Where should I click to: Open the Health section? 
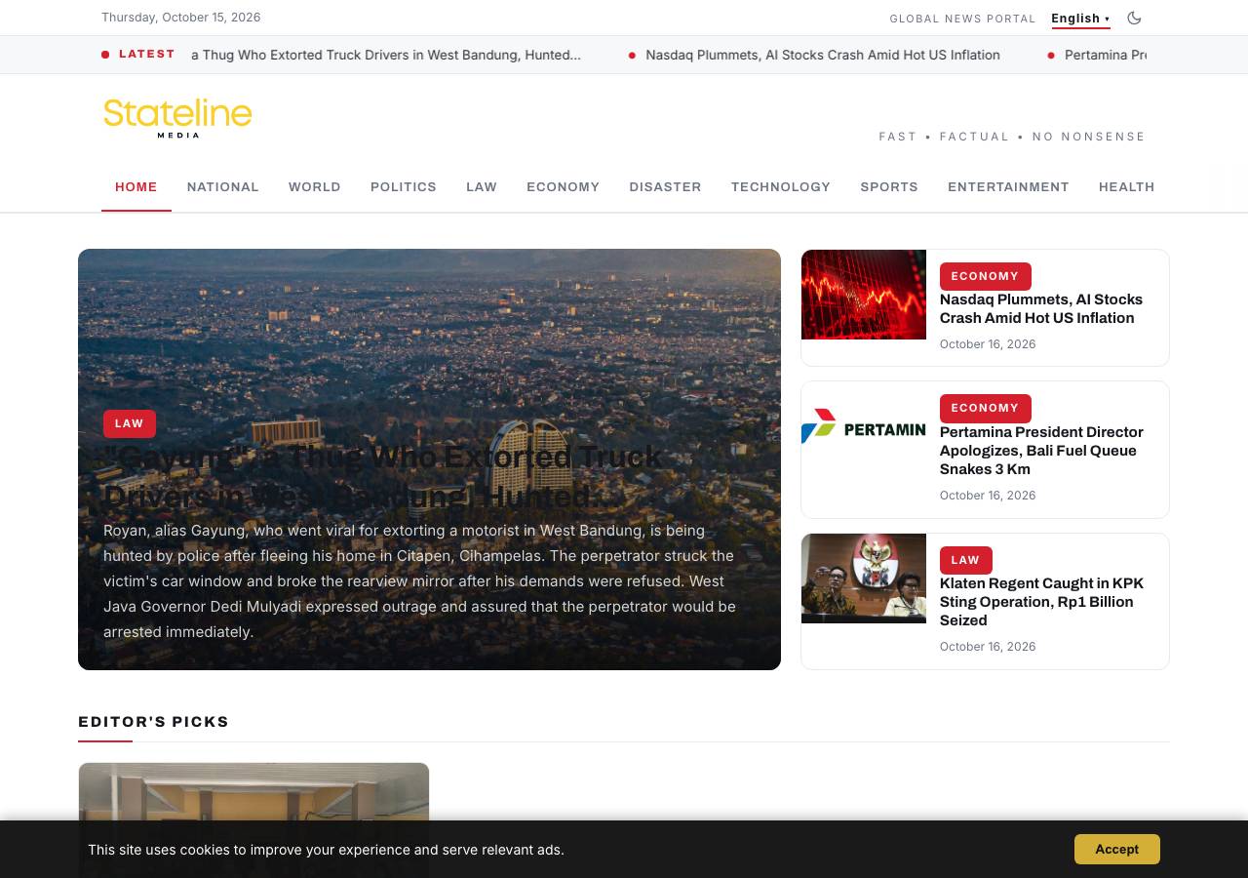1127,186
